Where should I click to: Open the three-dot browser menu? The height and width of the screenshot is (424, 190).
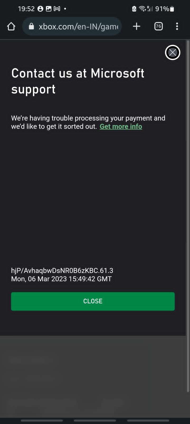177,26
